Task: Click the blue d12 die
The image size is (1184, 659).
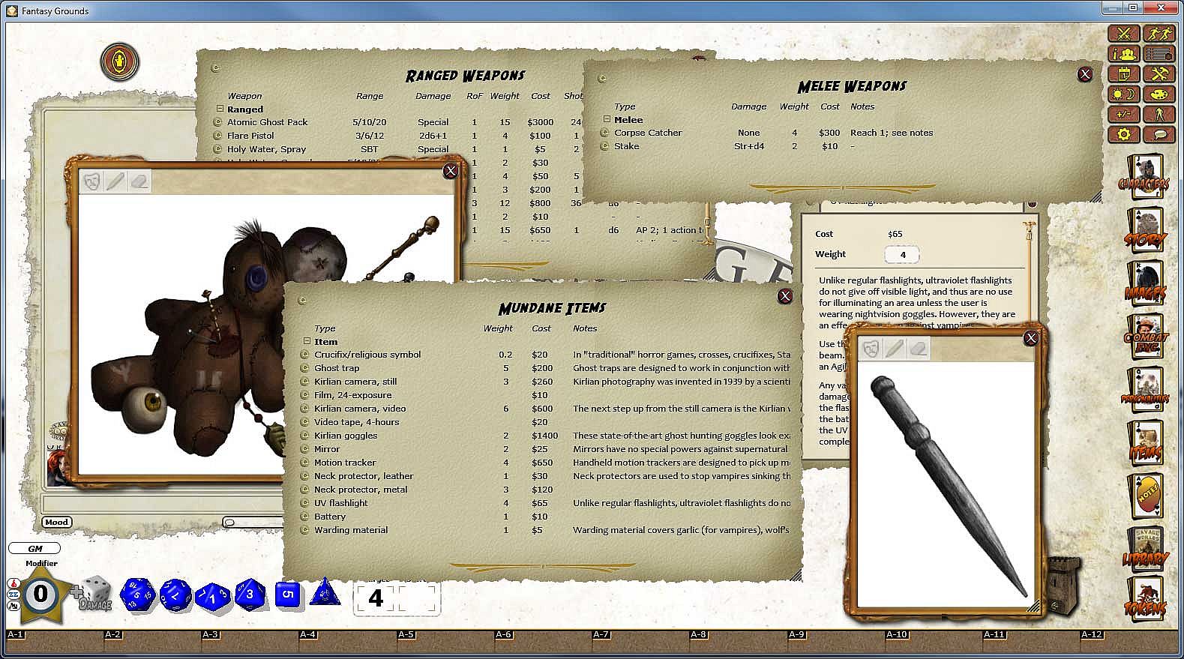Action: coord(175,595)
